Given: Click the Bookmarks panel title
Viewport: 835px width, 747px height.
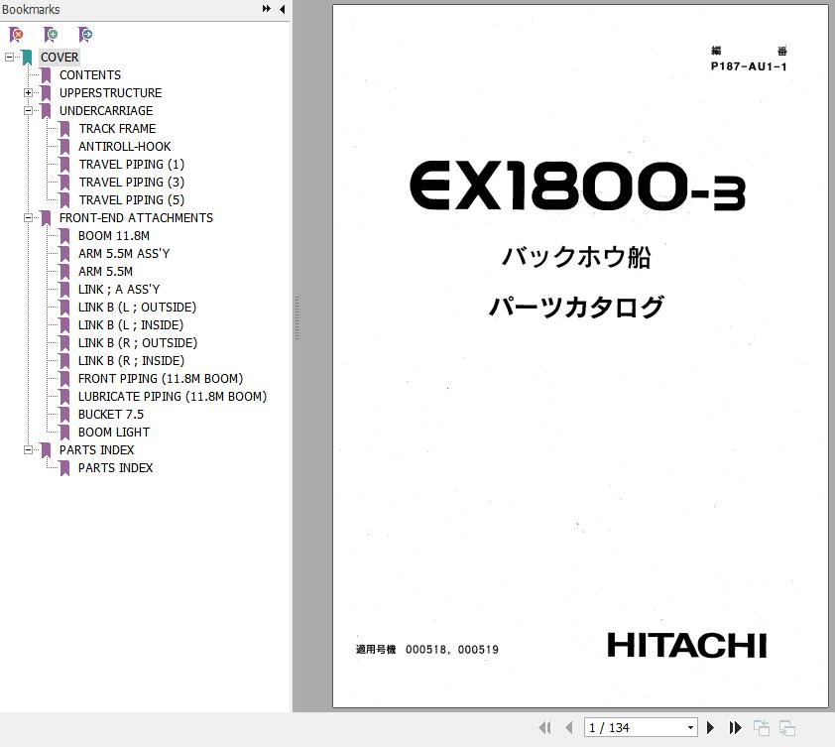Looking at the screenshot, I should [31, 9].
